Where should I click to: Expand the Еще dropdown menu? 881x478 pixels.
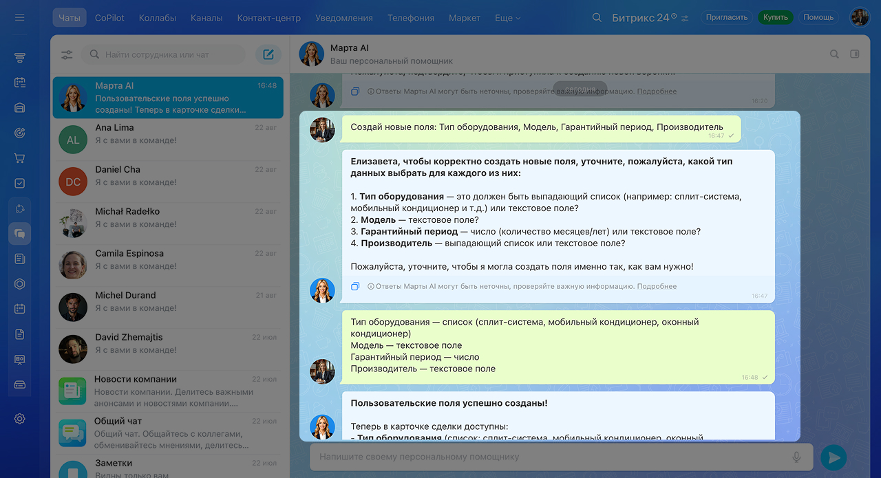(x=507, y=18)
